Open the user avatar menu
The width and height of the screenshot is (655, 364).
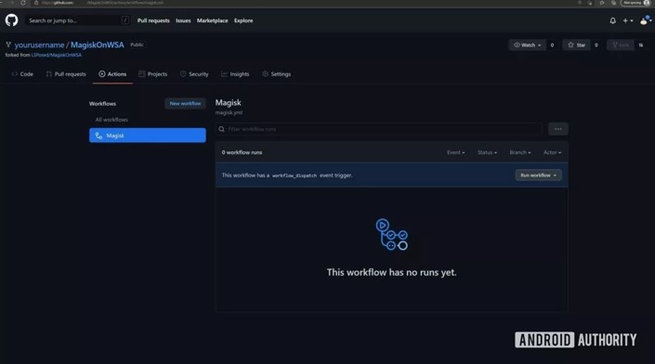[x=646, y=20]
